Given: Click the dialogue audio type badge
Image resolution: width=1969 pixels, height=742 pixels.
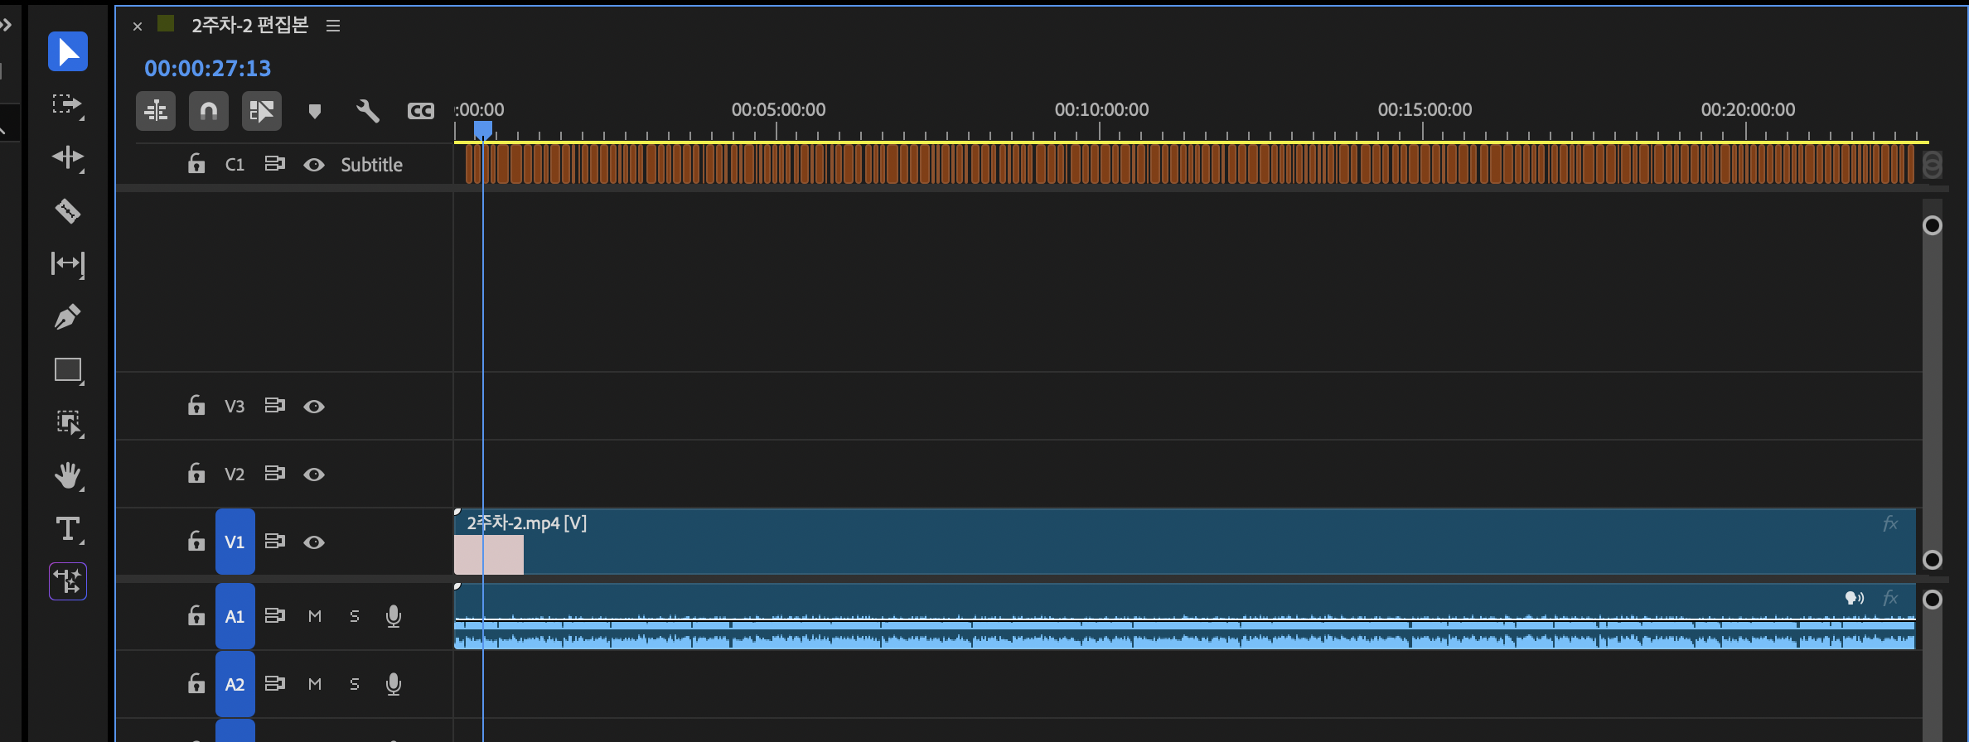Looking at the screenshot, I should point(1855,598).
